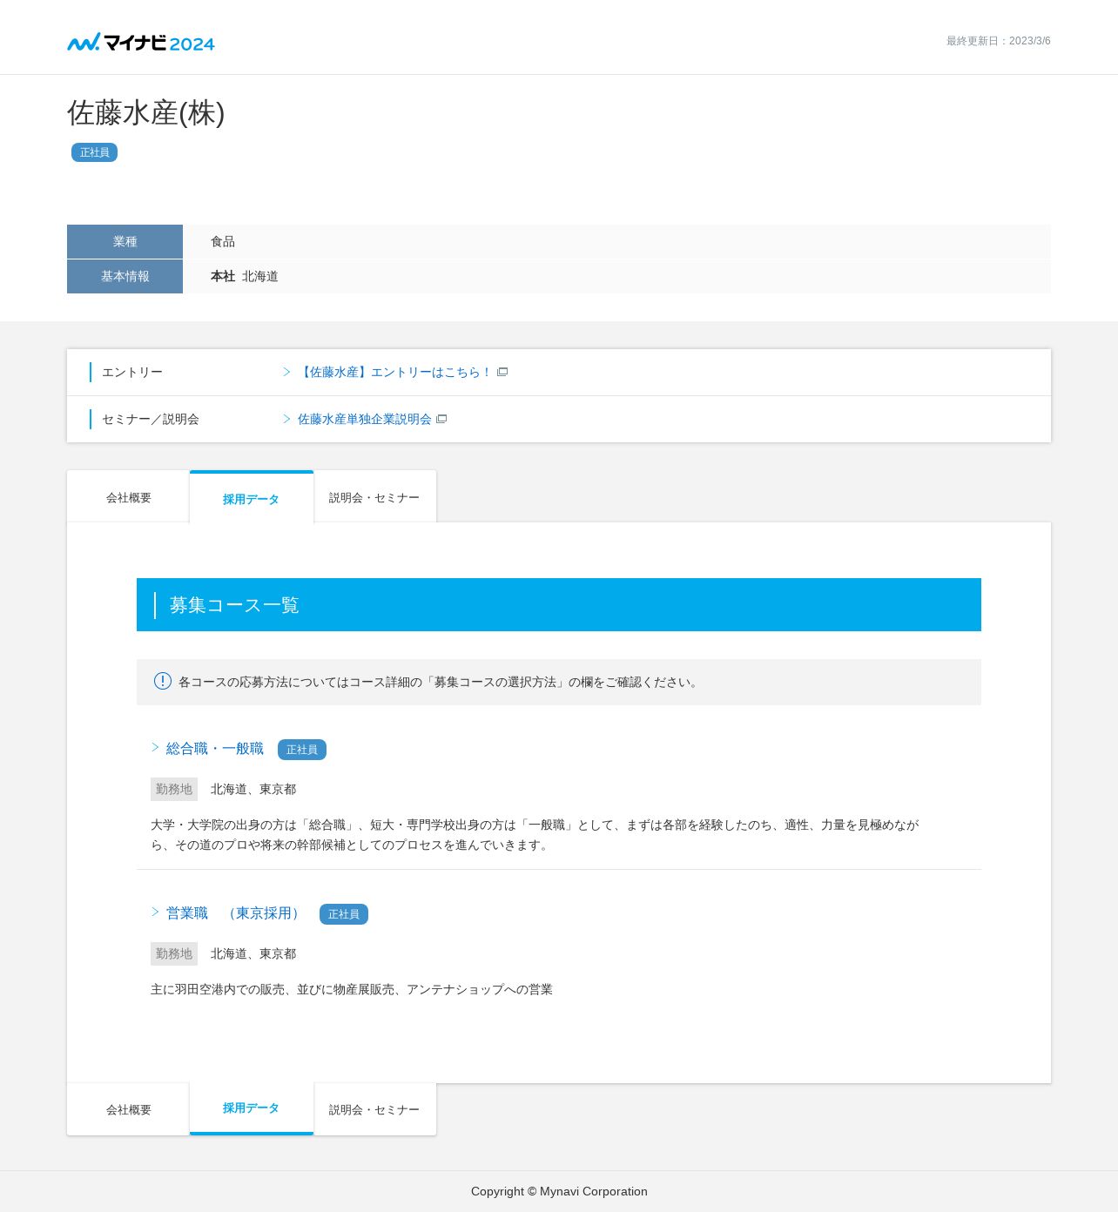The image size is (1118, 1212).
Task: Click Copyright © Mynavi Corporation footer text
Action: pyautogui.click(x=559, y=1191)
